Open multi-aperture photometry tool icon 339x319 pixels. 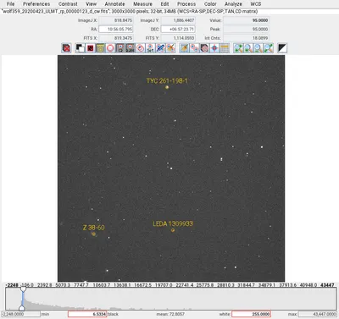pos(194,48)
